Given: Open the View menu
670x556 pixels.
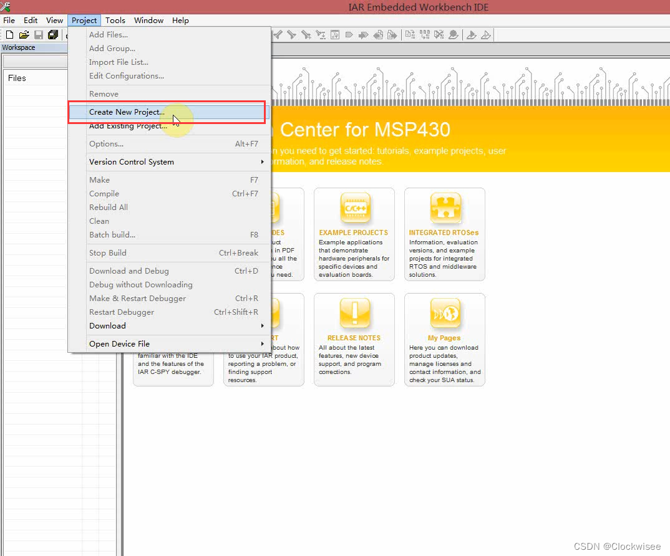Looking at the screenshot, I should coord(54,21).
